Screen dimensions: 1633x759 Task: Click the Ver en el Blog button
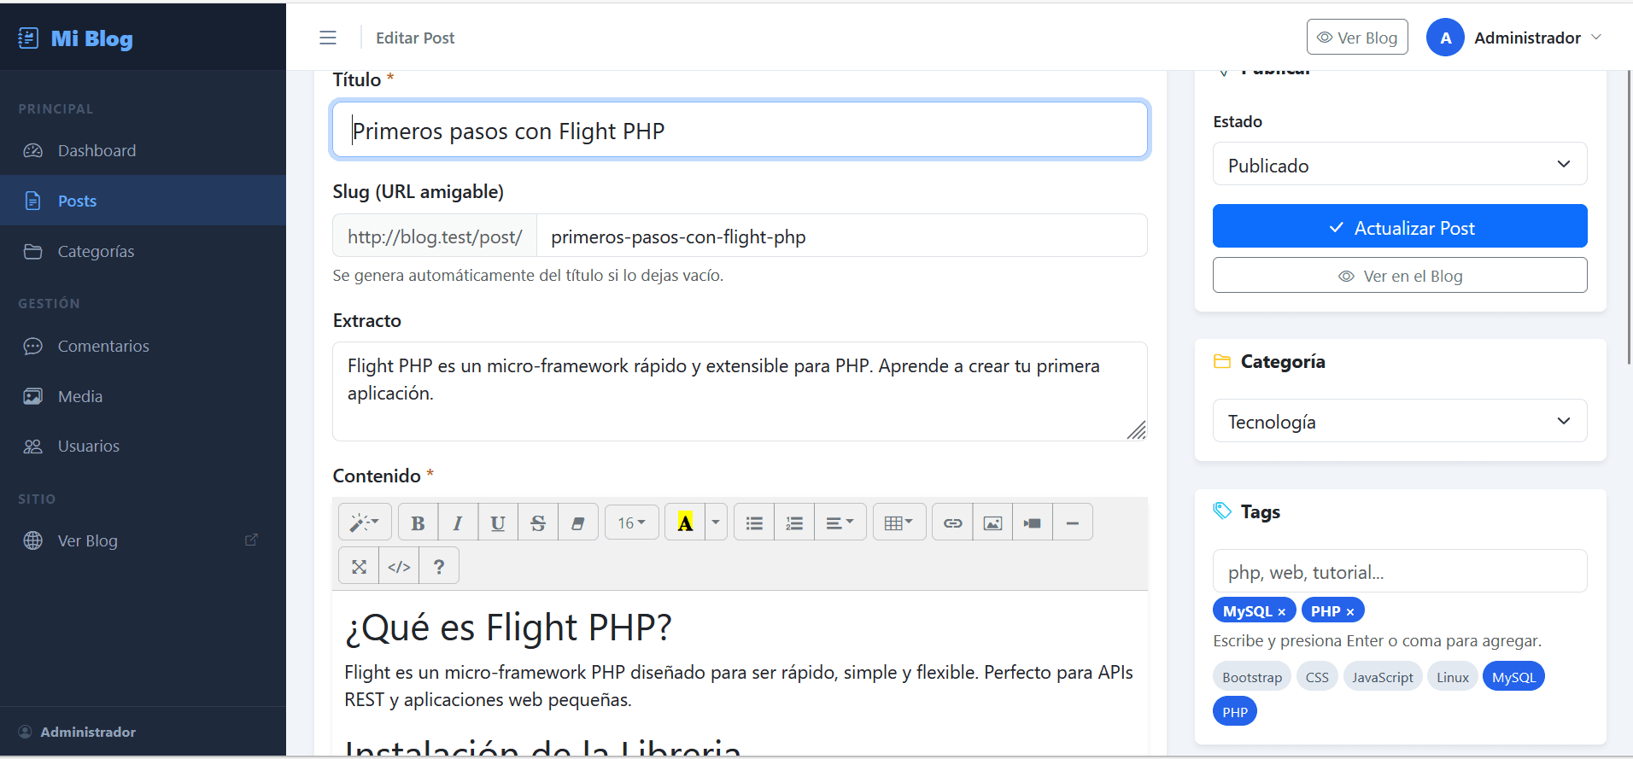(x=1400, y=275)
